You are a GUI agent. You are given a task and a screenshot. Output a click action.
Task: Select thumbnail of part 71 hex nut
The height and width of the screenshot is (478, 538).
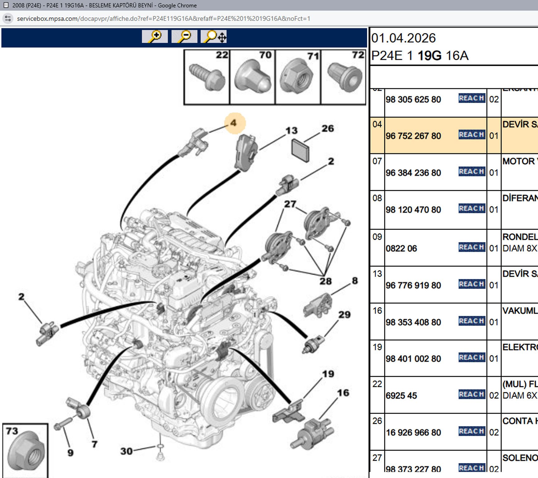(x=298, y=77)
